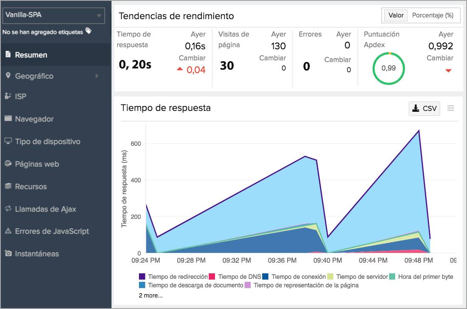Viewport: 467px width, 309px height.
Task: Toggle the Tiempo de servidor legend series
Action: pos(357,277)
